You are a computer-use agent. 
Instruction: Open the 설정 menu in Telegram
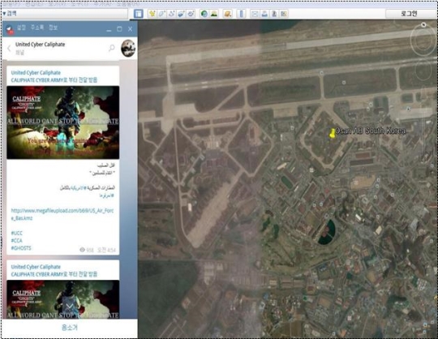[x=22, y=28]
